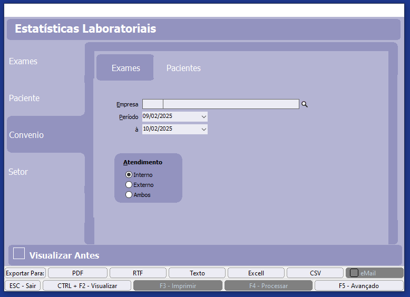Image resolution: width=410 pixels, height=297 pixels.
Task: Click the Empresa code input field
Action: (x=153, y=104)
